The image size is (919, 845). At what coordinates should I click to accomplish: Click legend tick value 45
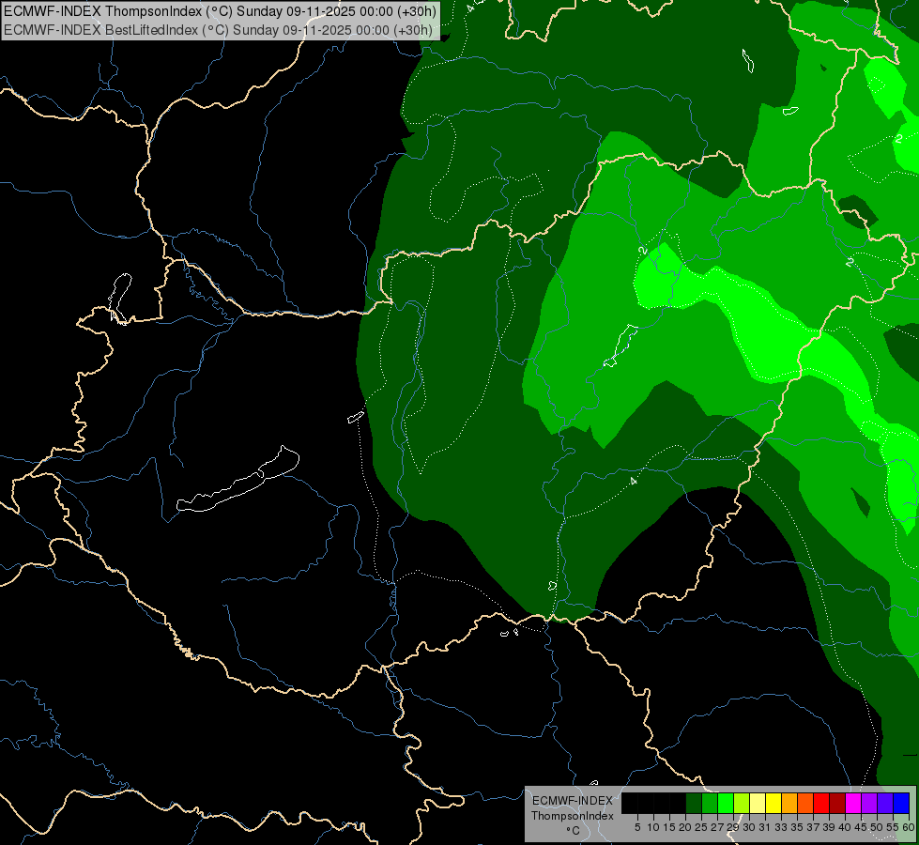click(x=861, y=827)
